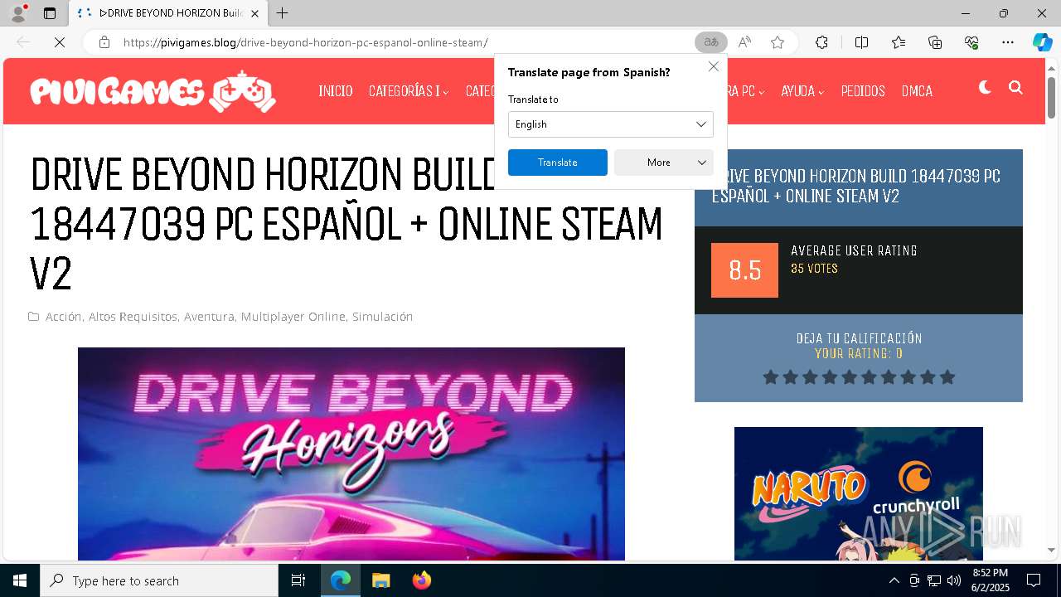Go to Pivigames logo home

click(153, 91)
